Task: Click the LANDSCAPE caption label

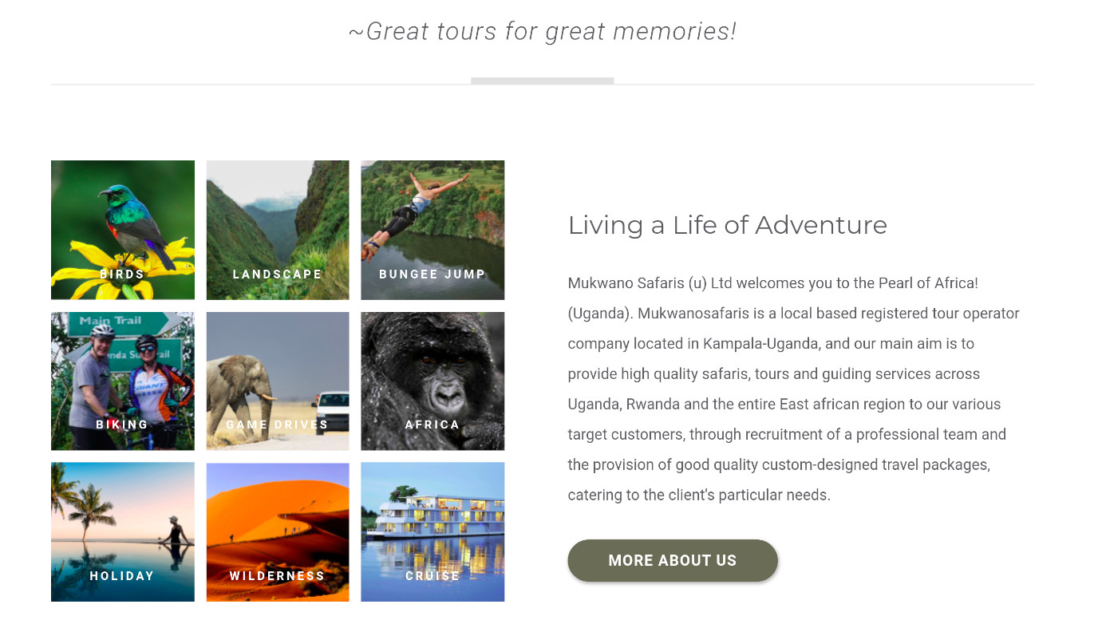Action: coord(277,274)
